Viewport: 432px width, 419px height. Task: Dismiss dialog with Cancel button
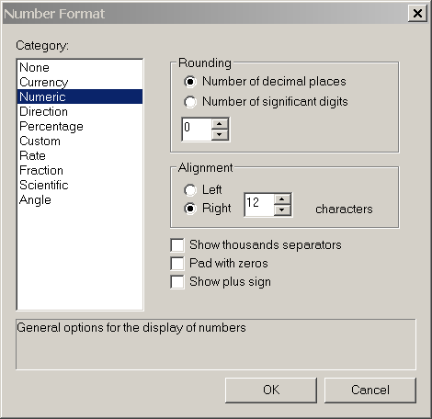tap(370, 390)
